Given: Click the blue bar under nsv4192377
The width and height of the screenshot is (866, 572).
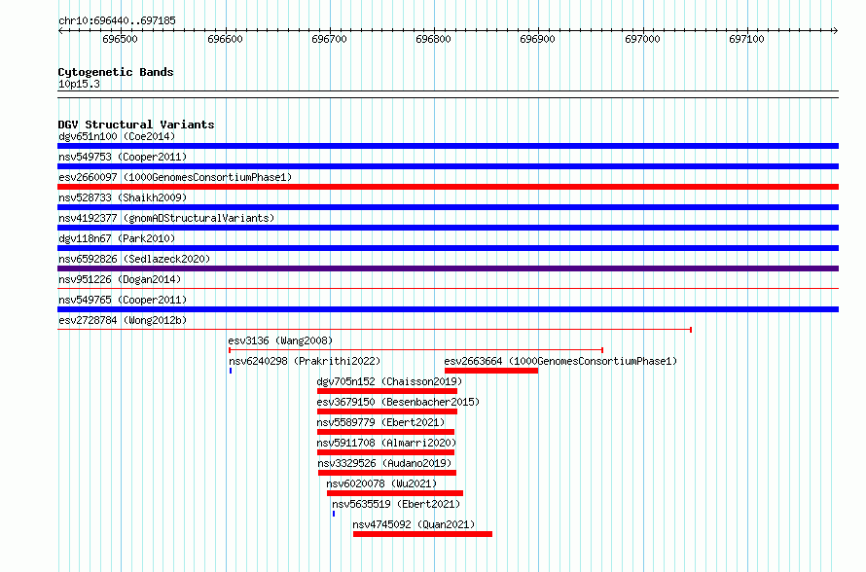Looking at the screenshot, I should click(448, 228).
